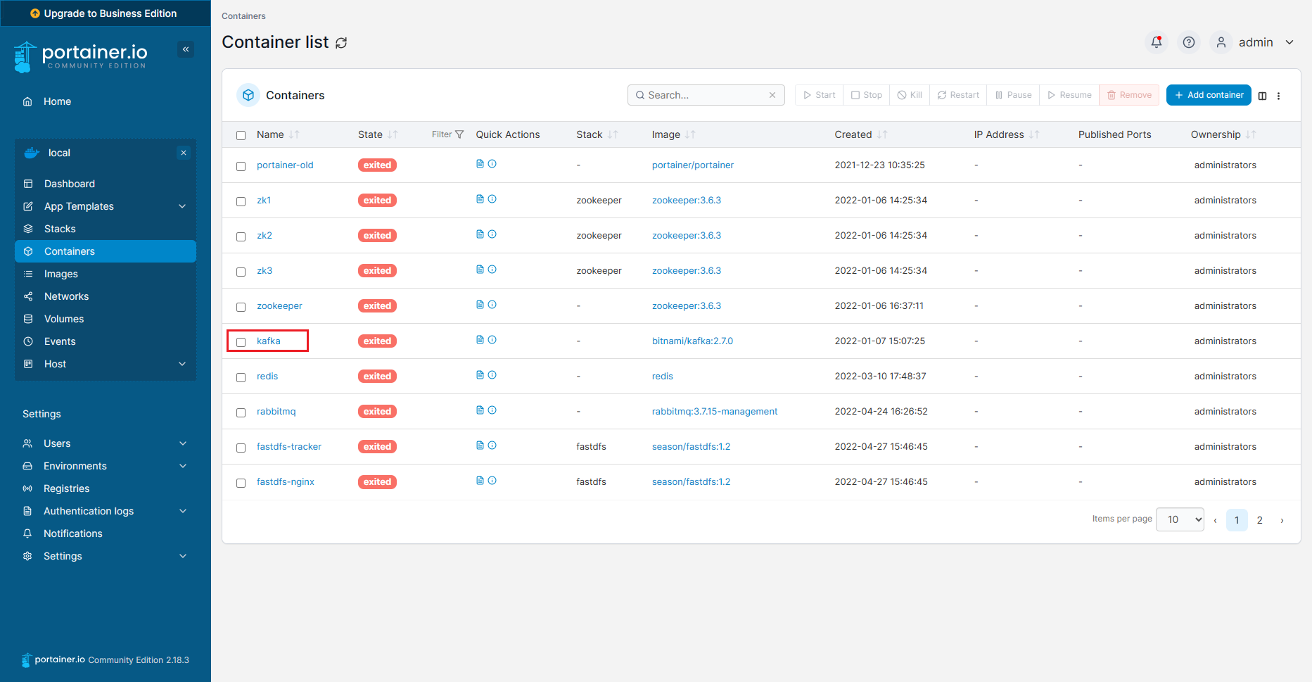The width and height of the screenshot is (1312, 682).
Task: Open the help question mark icon
Action: click(x=1189, y=42)
